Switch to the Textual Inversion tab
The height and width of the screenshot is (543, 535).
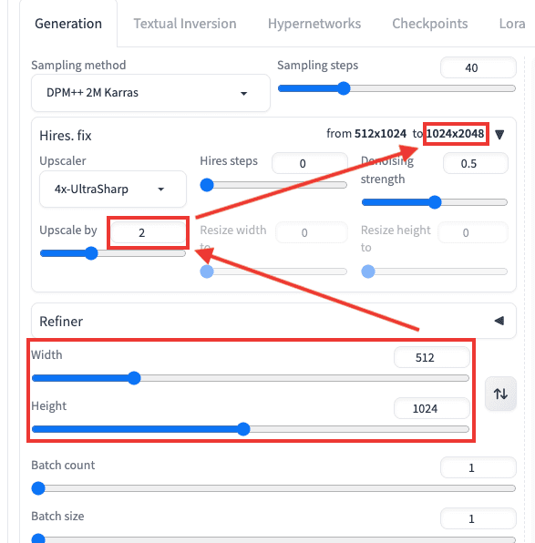tap(185, 24)
